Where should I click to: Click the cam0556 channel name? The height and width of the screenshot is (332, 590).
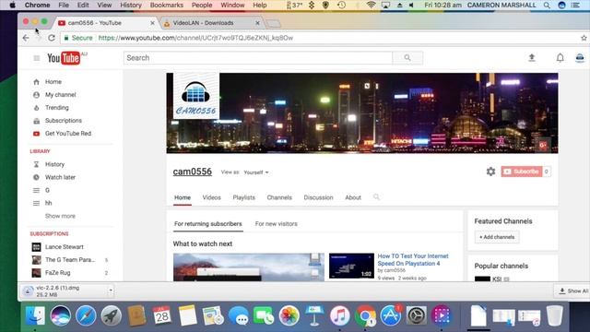click(x=193, y=172)
